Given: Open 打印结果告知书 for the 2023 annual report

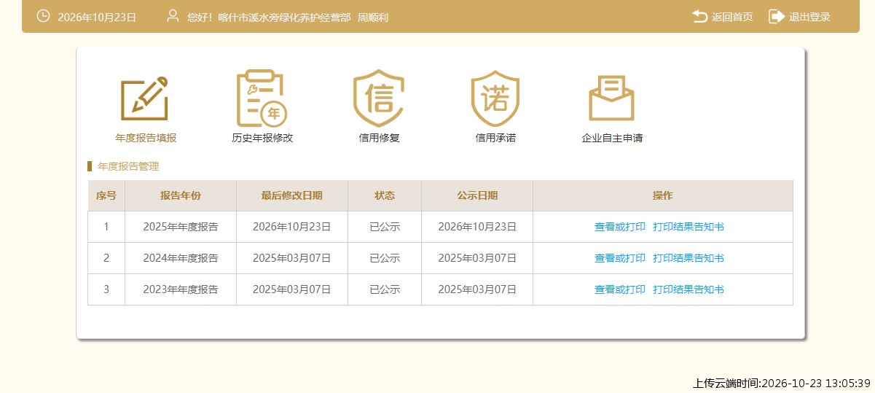Looking at the screenshot, I should (688, 289).
